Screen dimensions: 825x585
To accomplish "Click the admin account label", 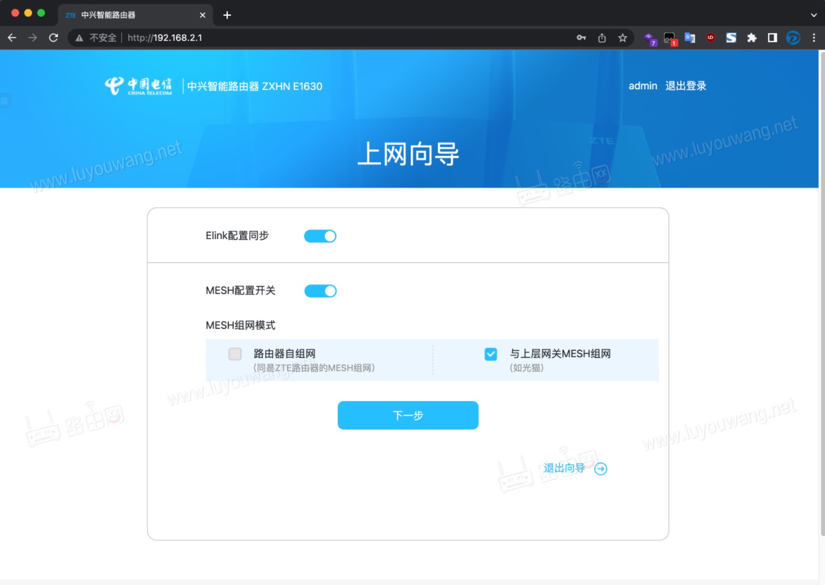I will 642,86.
